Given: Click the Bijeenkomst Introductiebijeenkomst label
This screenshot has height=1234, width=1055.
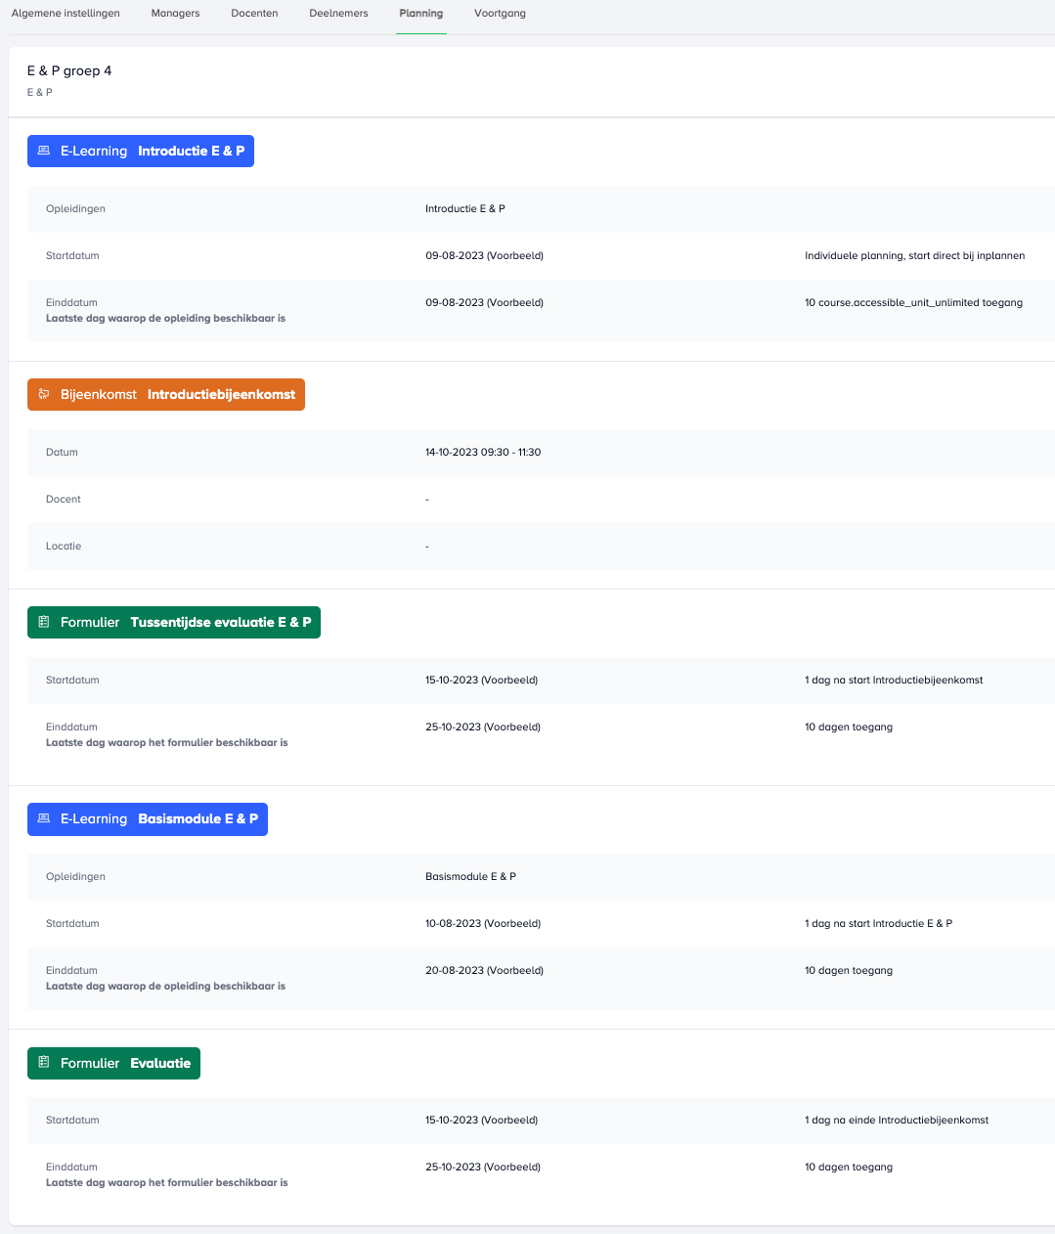Looking at the screenshot, I should pyautogui.click(x=166, y=395).
